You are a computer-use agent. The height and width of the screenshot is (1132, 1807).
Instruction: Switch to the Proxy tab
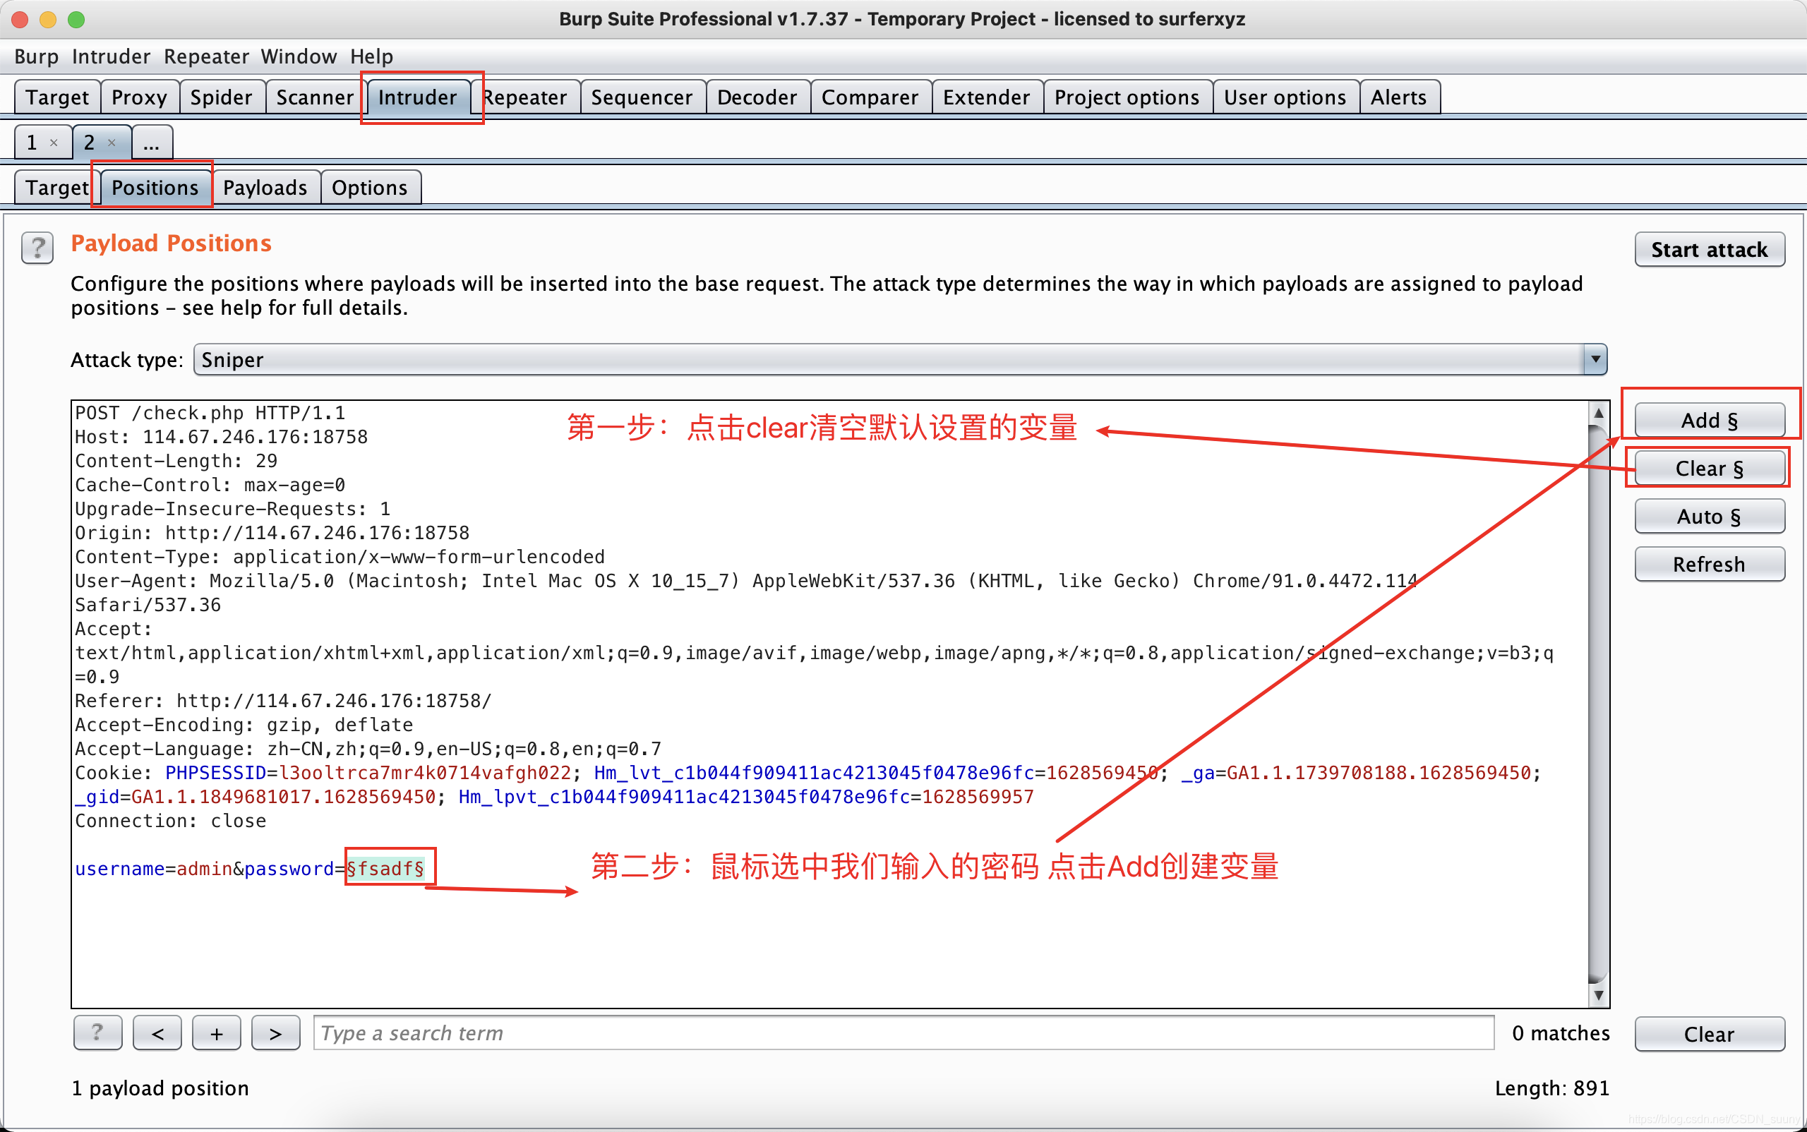[139, 97]
